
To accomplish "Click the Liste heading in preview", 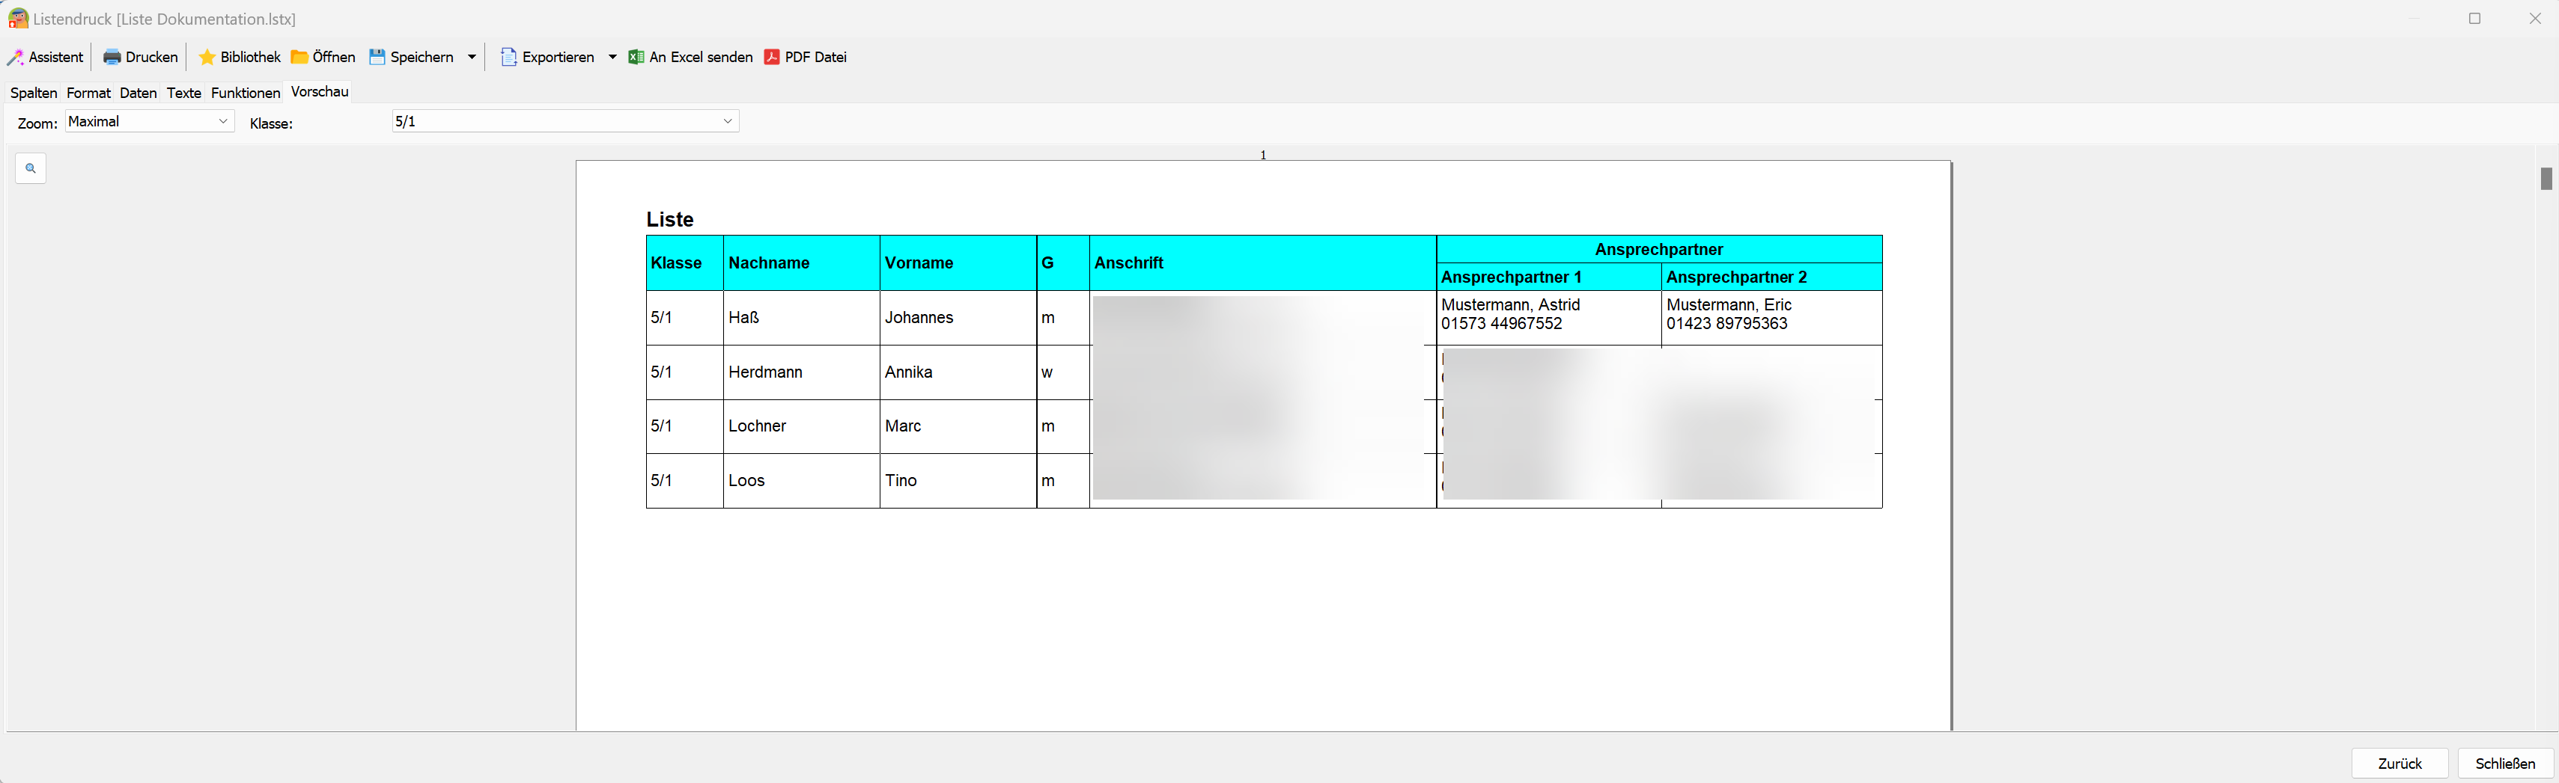I will 669,219.
